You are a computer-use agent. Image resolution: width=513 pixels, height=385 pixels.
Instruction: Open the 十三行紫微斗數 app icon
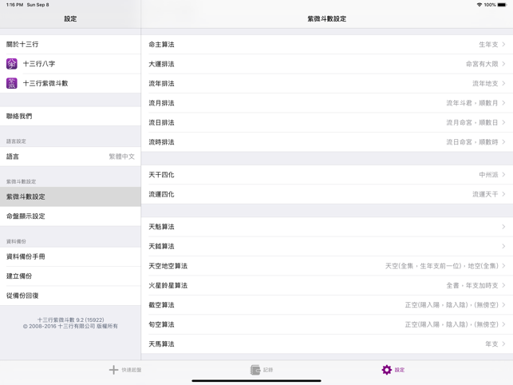(x=12, y=83)
